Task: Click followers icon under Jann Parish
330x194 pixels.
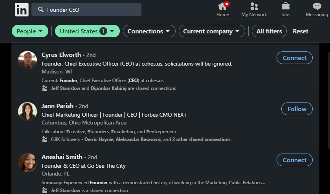Action: click(45, 139)
